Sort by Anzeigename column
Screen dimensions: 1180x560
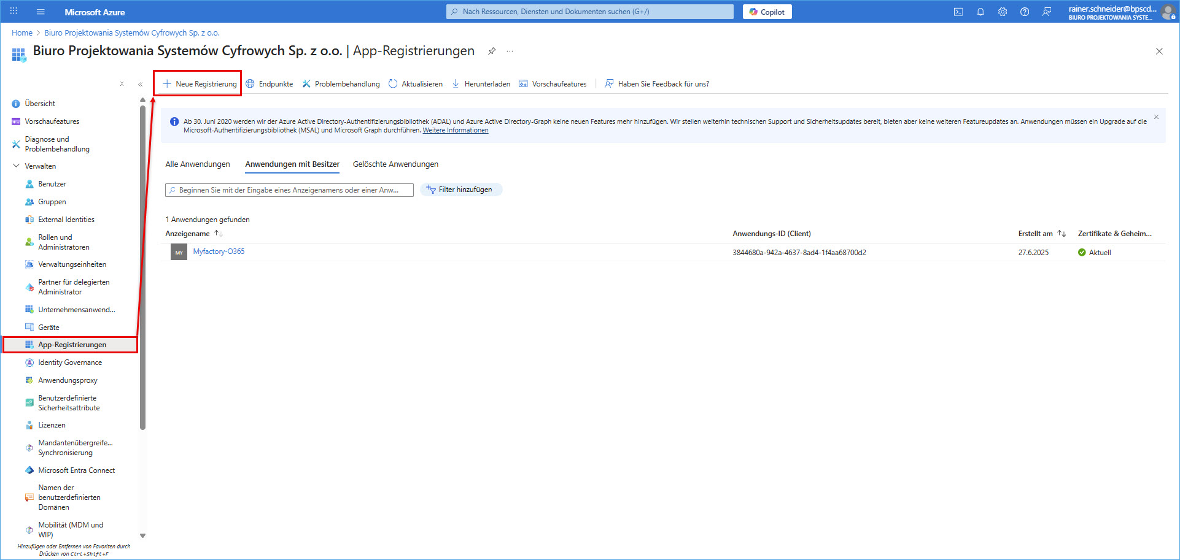[193, 234]
